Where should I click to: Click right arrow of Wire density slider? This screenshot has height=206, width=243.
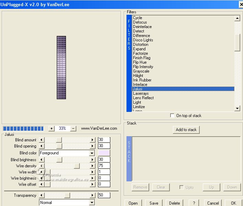pos(92,166)
